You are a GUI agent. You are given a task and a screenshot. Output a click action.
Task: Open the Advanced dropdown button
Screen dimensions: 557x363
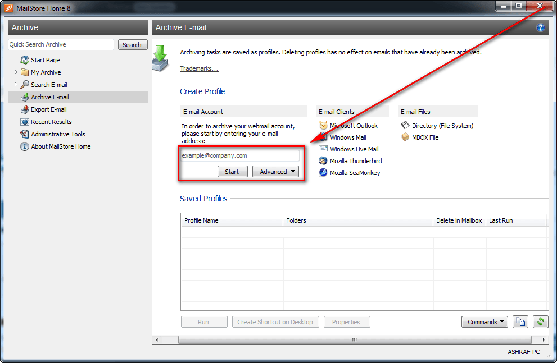pyautogui.click(x=275, y=172)
